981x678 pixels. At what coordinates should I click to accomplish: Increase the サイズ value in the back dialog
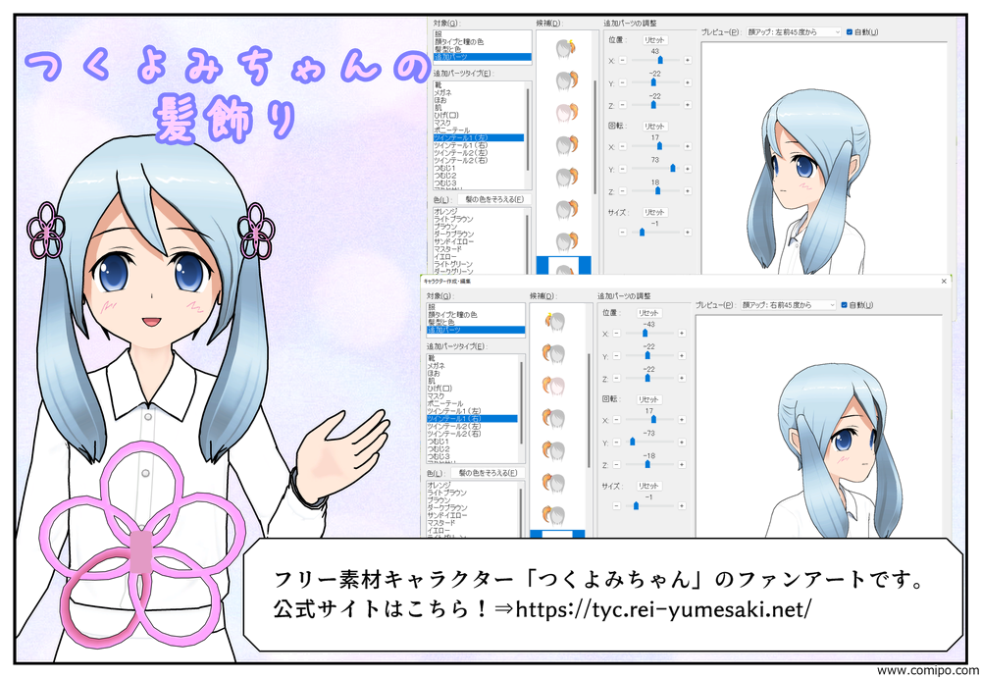[x=688, y=233]
